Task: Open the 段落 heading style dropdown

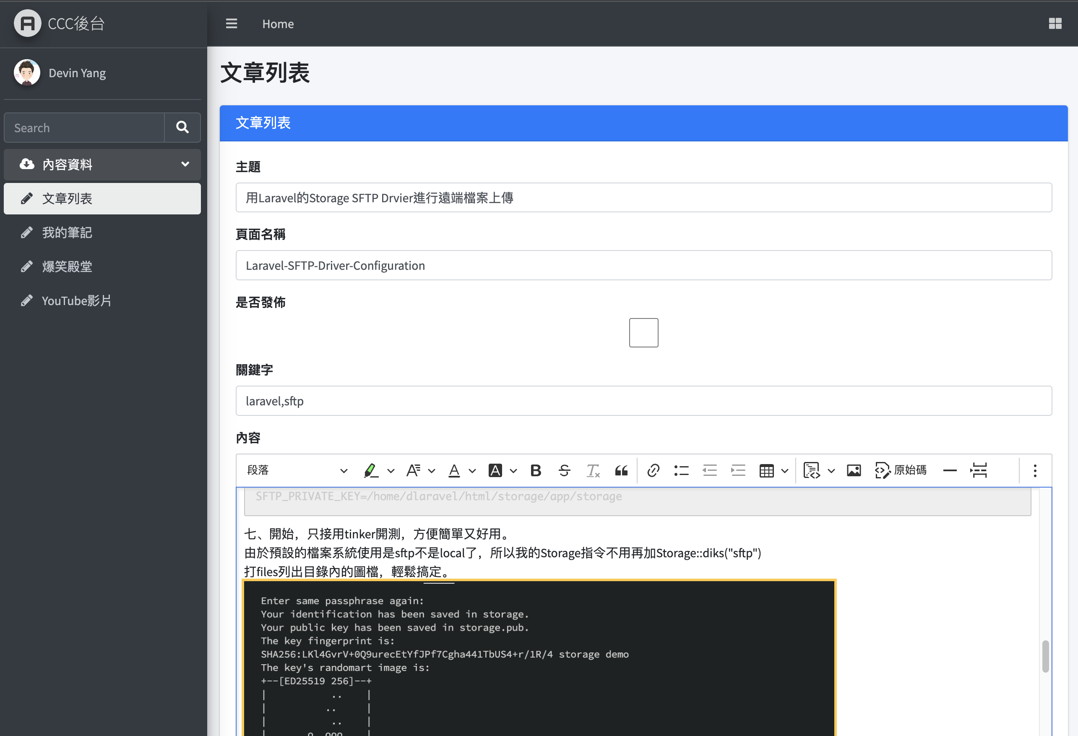Action: pyautogui.click(x=297, y=470)
